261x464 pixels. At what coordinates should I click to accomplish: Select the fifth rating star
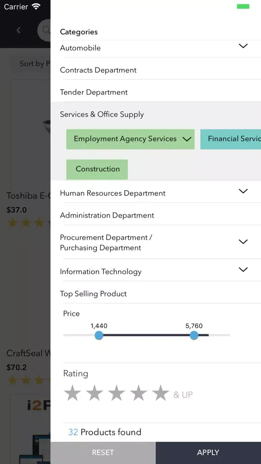[160, 393]
